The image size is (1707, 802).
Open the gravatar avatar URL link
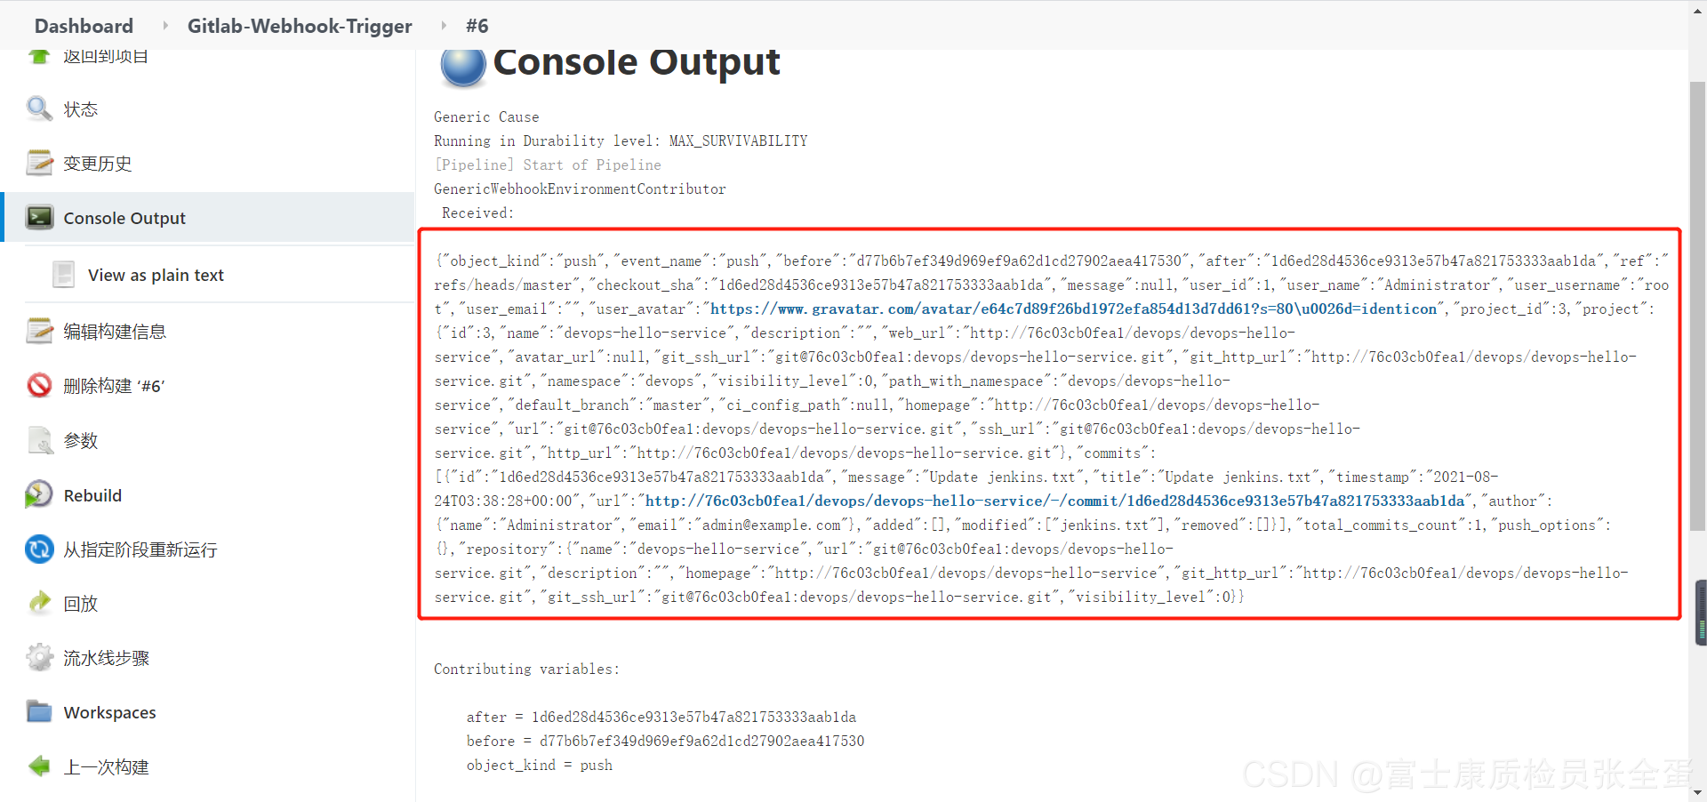pos(1073,309)
